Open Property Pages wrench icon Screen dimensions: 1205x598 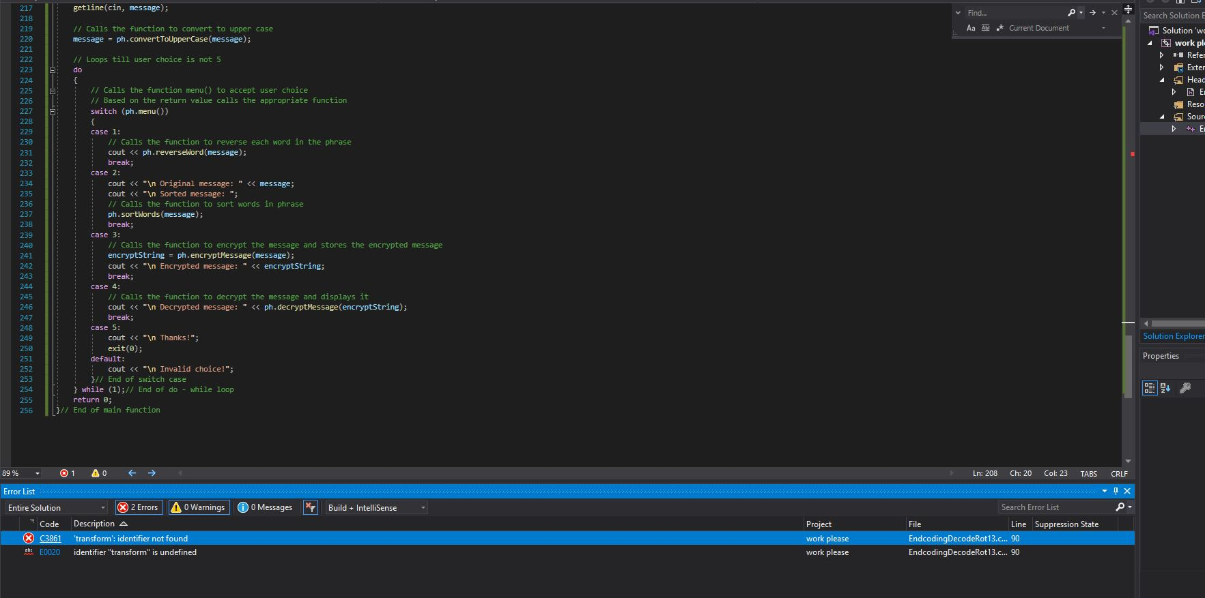(1185, 388)
